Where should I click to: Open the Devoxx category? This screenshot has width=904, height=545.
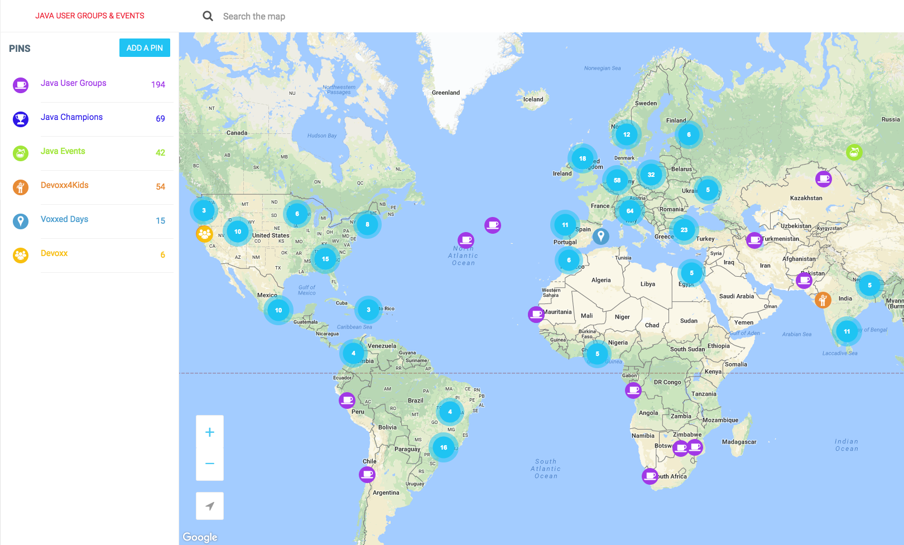click(54, 253)
